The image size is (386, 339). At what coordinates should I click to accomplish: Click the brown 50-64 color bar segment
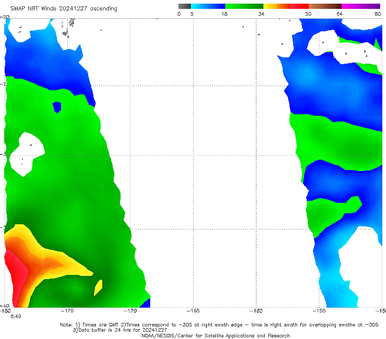(x=325, y=6)
